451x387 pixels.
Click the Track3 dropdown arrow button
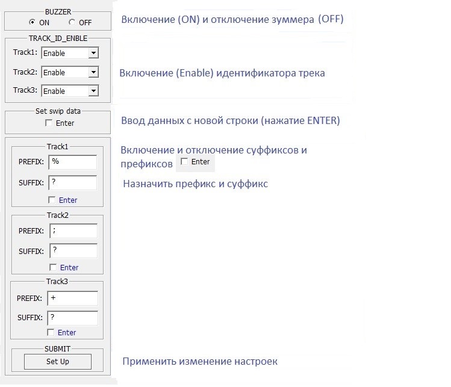[93, 91]
